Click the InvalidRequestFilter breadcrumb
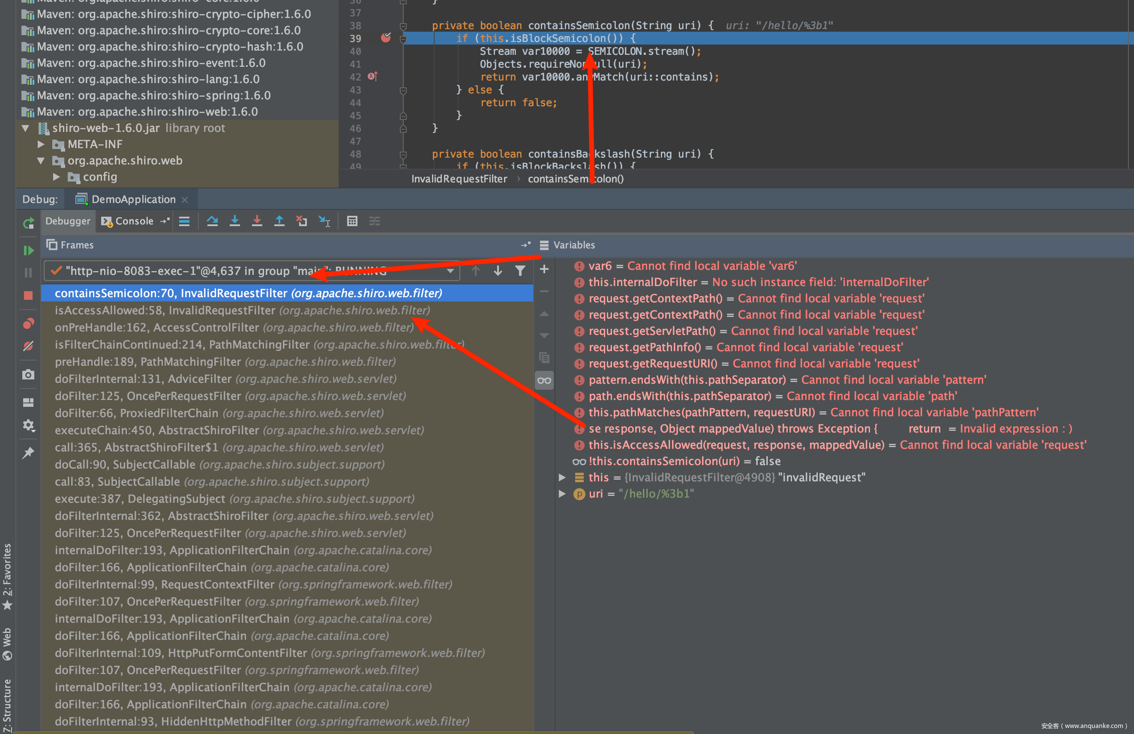1134x734 pixels. [x=459, y=179]
